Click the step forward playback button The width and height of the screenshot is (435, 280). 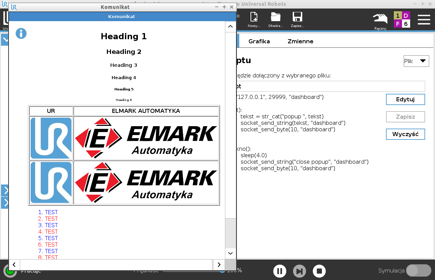click(x=299, y=271)
